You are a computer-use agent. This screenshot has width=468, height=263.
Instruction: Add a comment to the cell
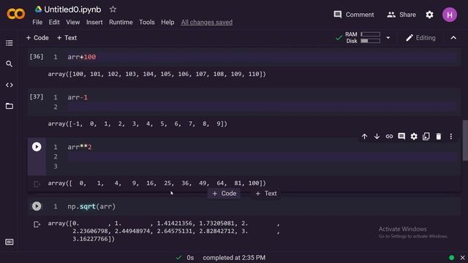(x=401, y=137)
